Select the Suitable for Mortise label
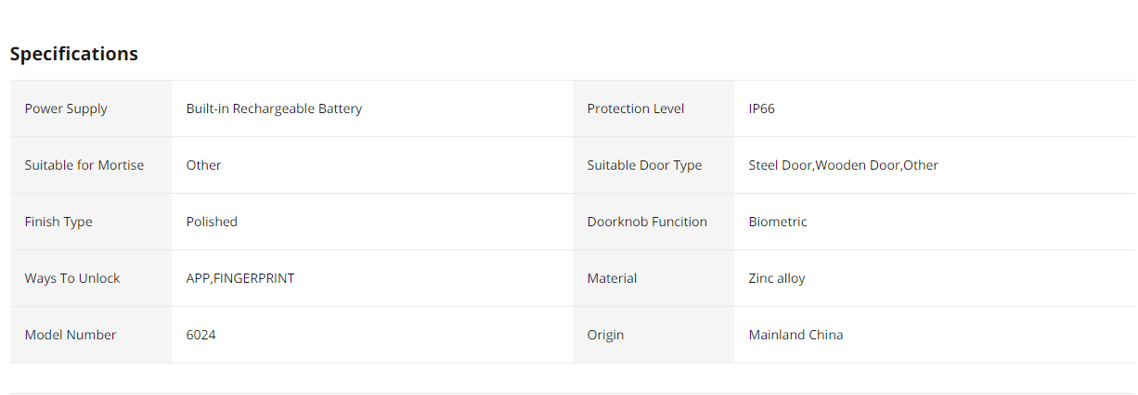1138x395 pixels. pyautogui.click(x=84, y=165)
